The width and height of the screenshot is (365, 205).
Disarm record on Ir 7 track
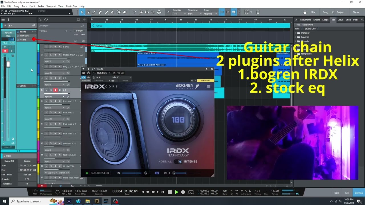55,90
